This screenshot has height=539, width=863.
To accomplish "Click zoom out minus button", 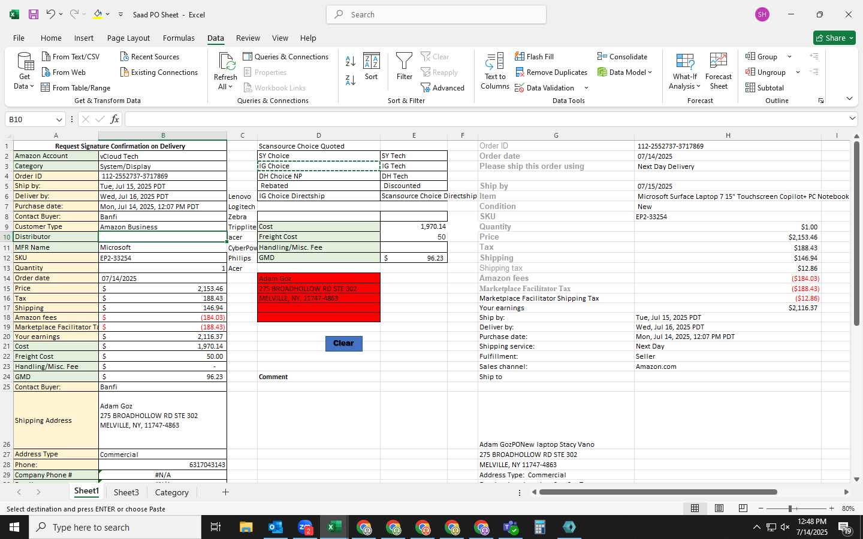I will click(761, 508).
